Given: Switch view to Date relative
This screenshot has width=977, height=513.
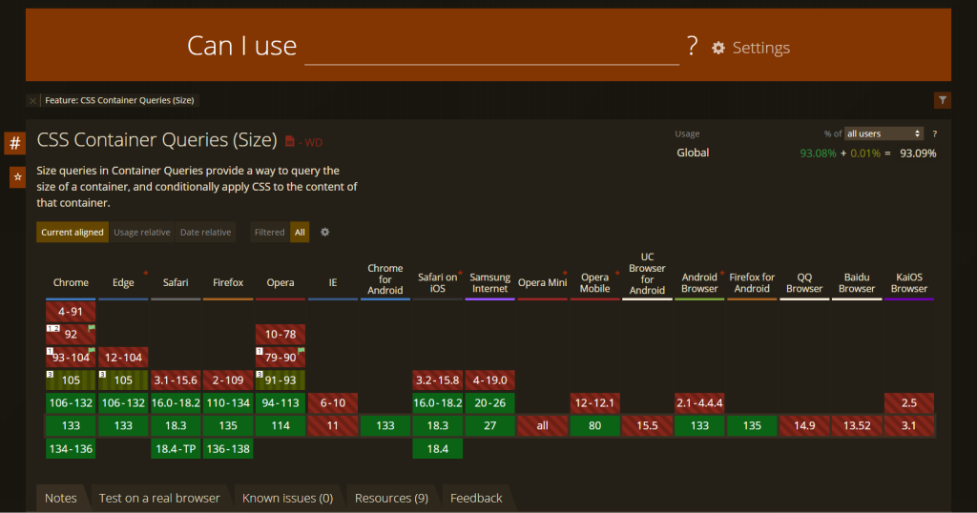Looking at the screenshot, I should [206, 233].
